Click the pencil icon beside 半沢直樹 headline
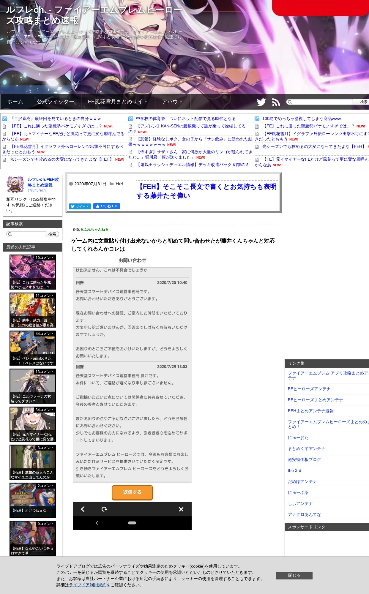Screen dimensions: 369x594 point(4,119)
